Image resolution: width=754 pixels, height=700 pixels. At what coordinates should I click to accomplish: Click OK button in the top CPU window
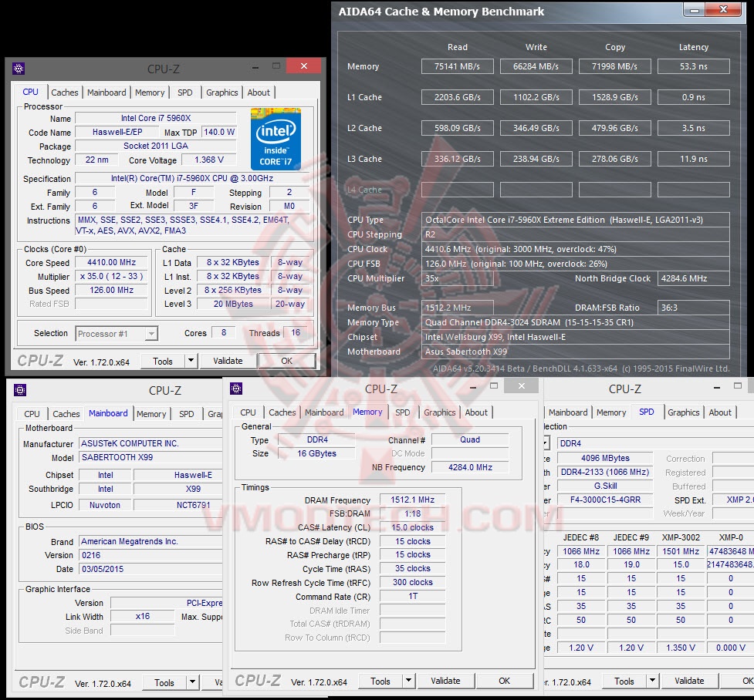286,361
